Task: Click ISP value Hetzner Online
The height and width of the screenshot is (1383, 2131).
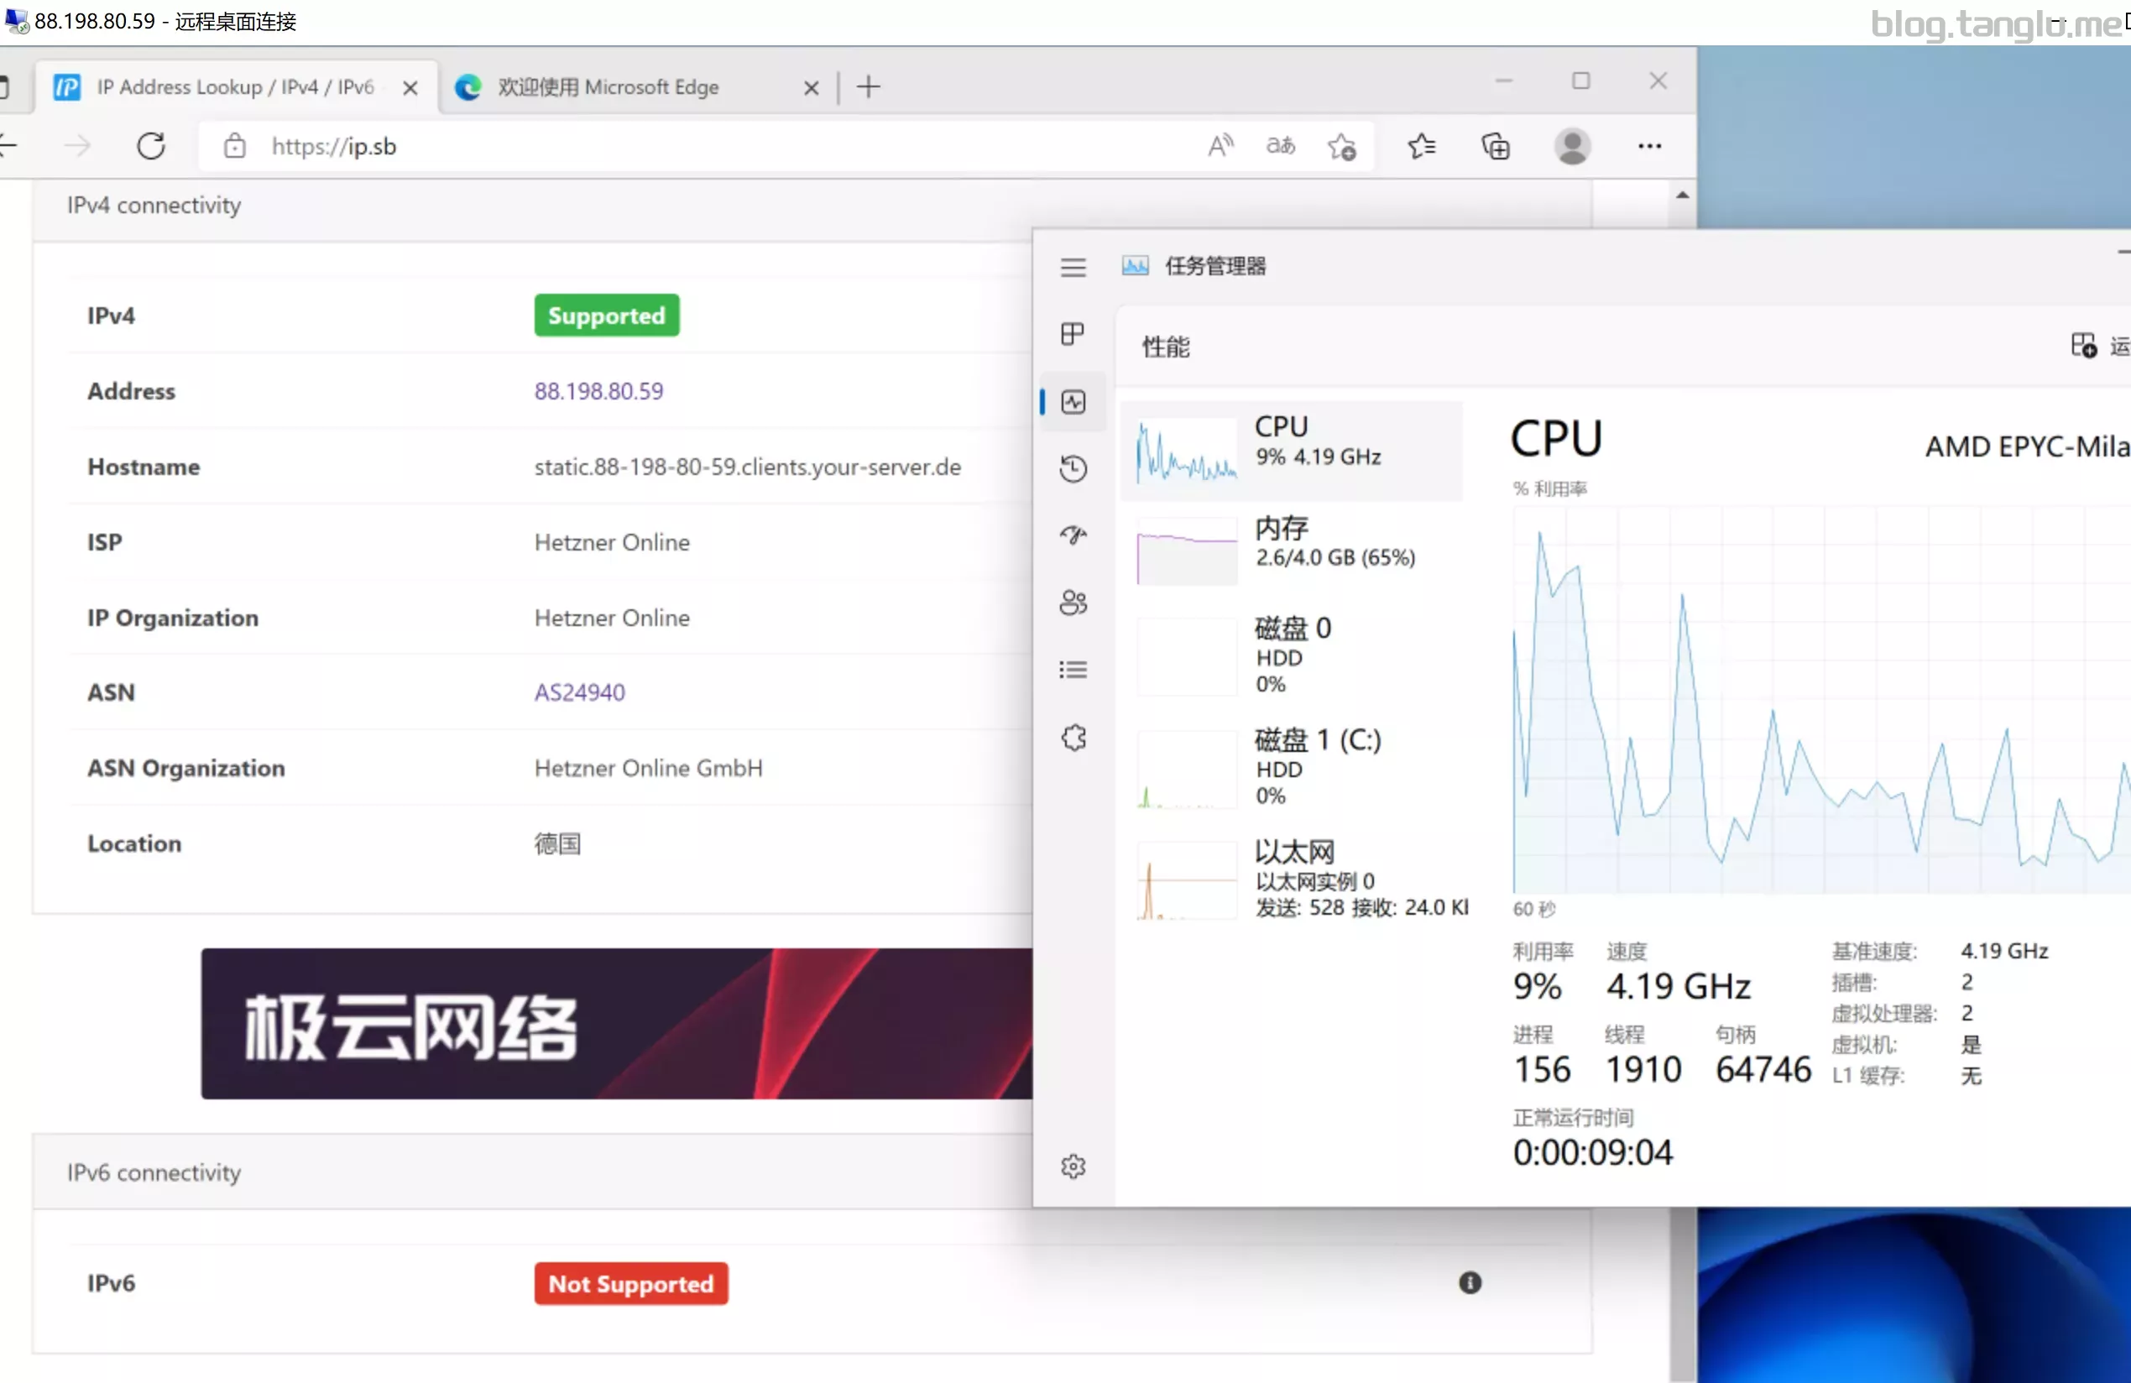Action: [x=613, y=541]
